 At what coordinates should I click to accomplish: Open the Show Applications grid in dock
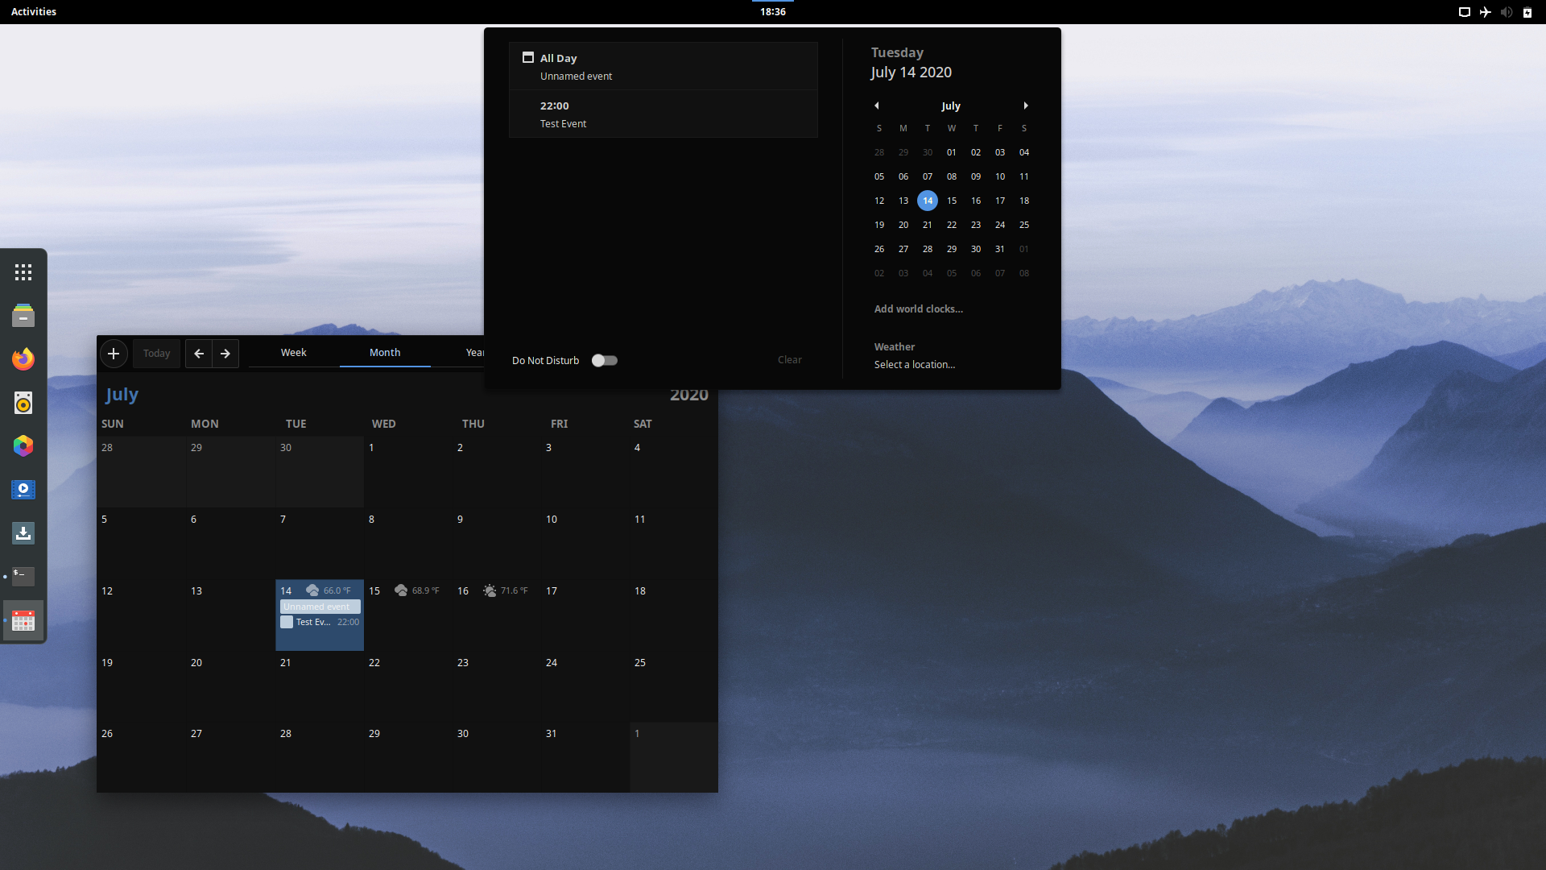(23, 272)
